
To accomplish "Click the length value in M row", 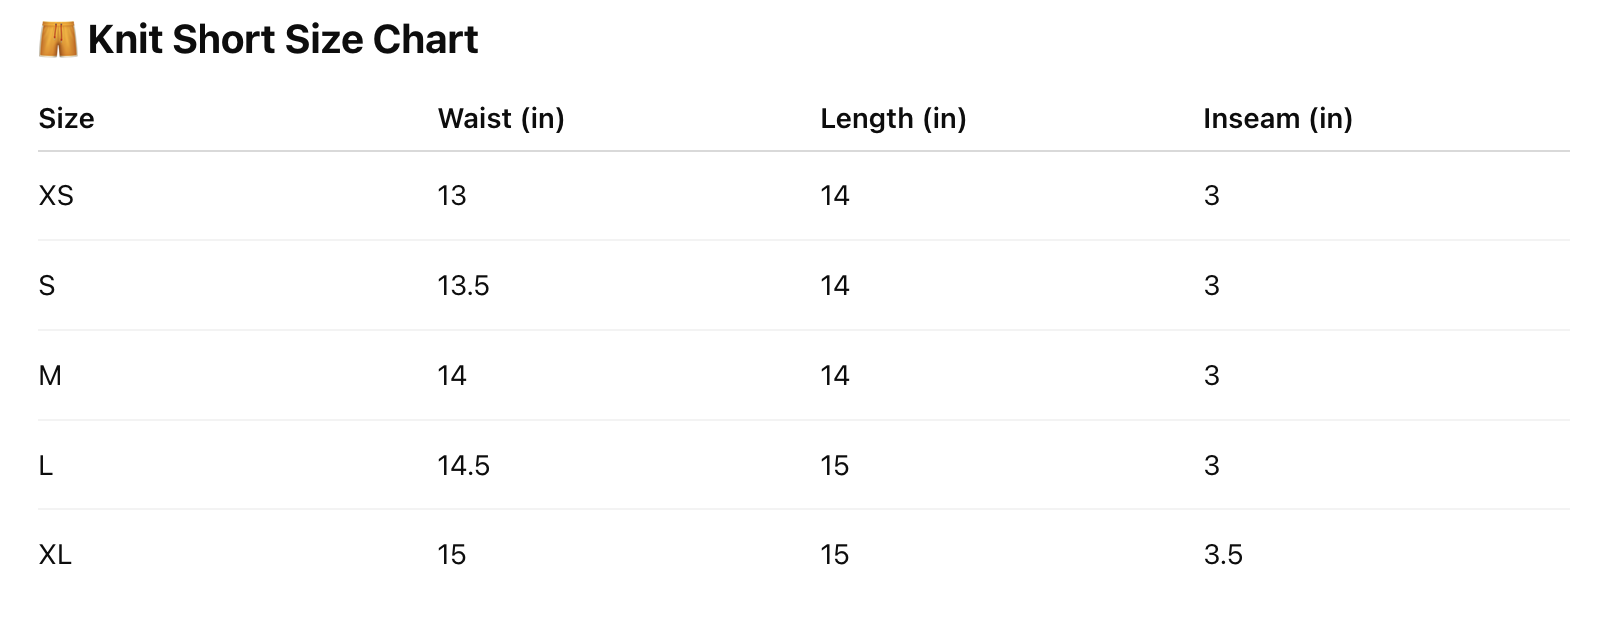I will click(x=835, y=375).
